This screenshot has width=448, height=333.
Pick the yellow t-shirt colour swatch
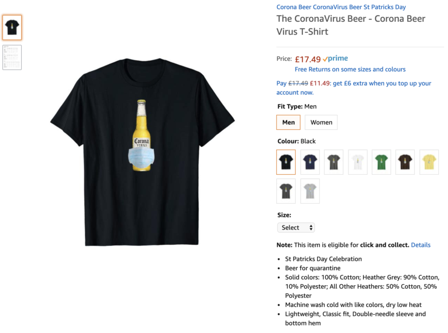tap(429, 162)
